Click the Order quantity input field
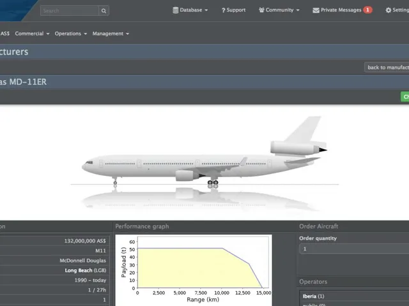409x306 pixels. (x=354, y=249)
